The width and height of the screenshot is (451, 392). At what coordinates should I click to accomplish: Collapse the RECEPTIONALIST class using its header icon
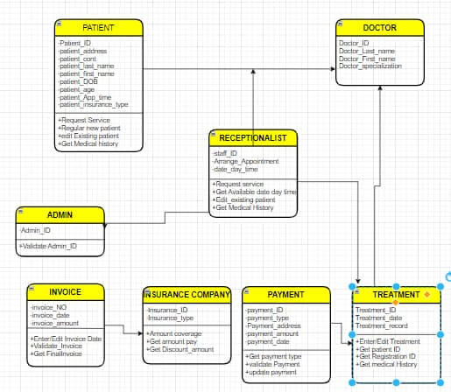click(x=214, y=134)
